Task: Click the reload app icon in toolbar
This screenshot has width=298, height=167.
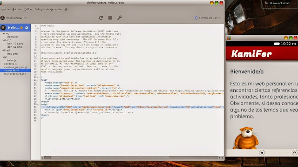Action: pos(101,18)
